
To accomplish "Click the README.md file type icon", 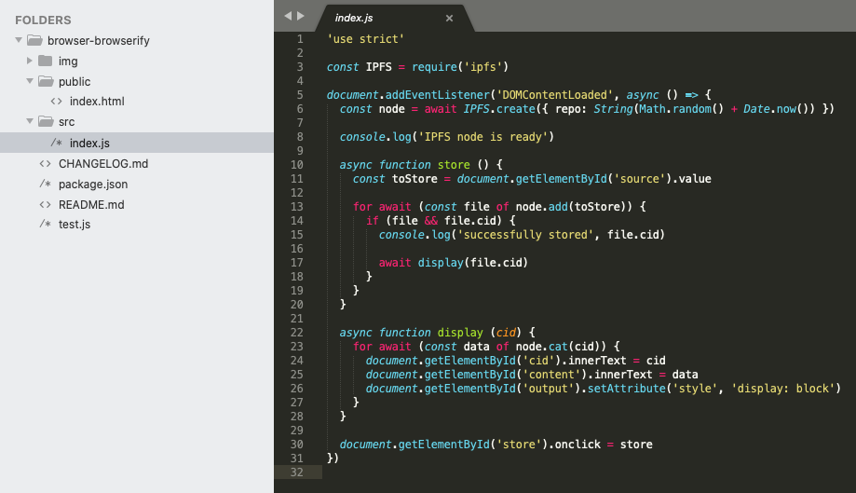I will pos(46,204).
